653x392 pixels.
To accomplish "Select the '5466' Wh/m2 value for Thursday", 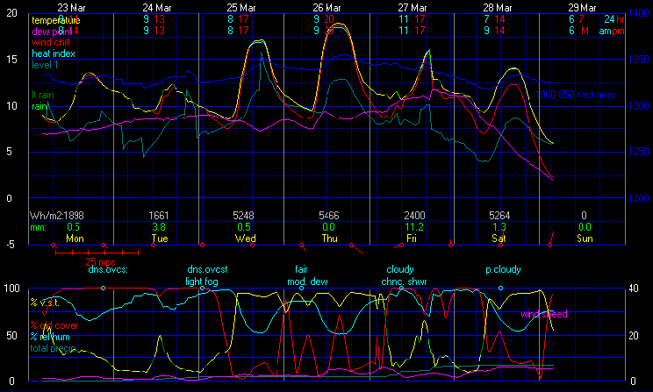I will coord(329,216).
